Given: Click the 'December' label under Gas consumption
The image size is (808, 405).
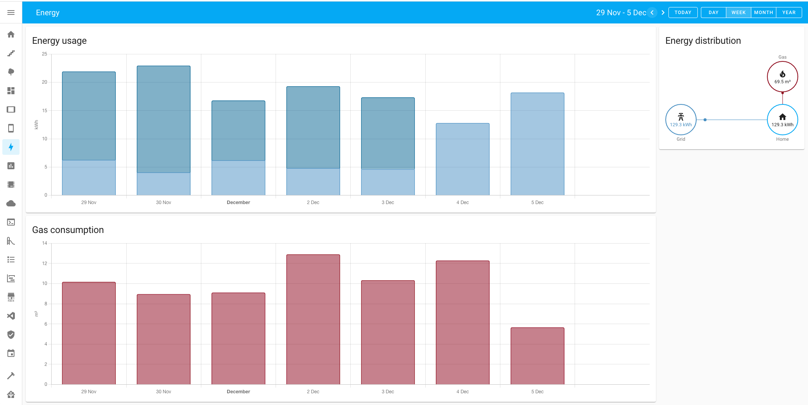Looking at the screenshot, I should pos(238,392).
